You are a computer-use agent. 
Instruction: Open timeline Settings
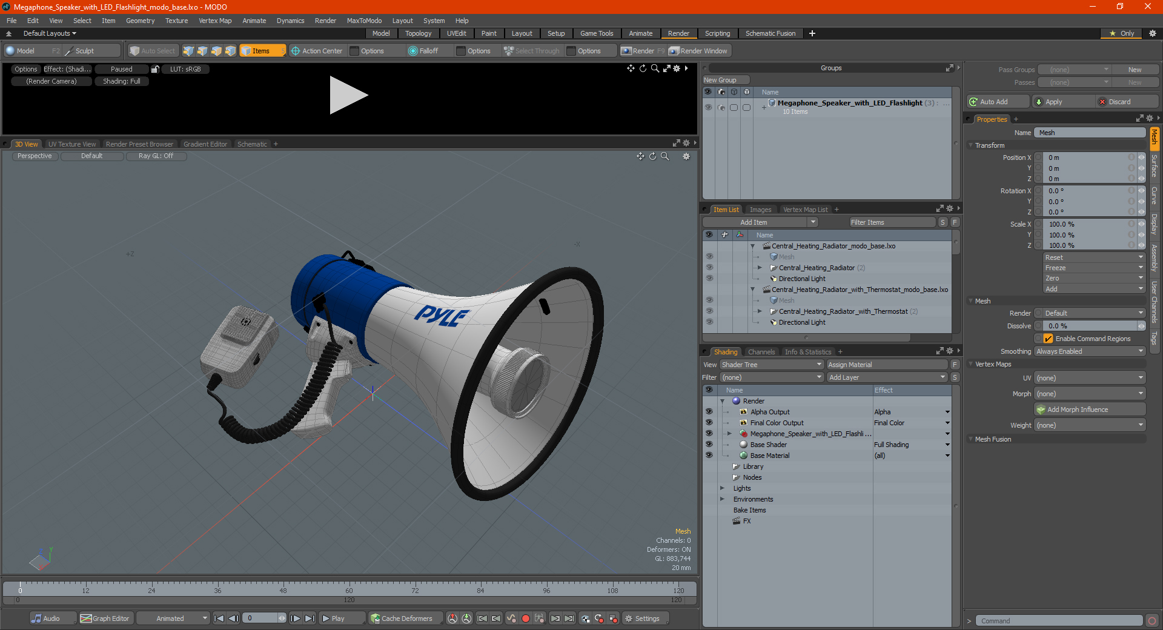click(x=646, y=618)
